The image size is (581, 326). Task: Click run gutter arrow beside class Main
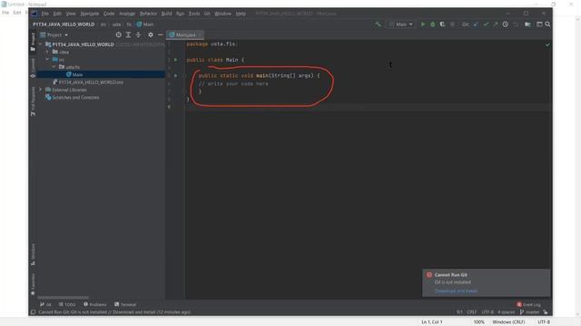[x=175, y=60]
